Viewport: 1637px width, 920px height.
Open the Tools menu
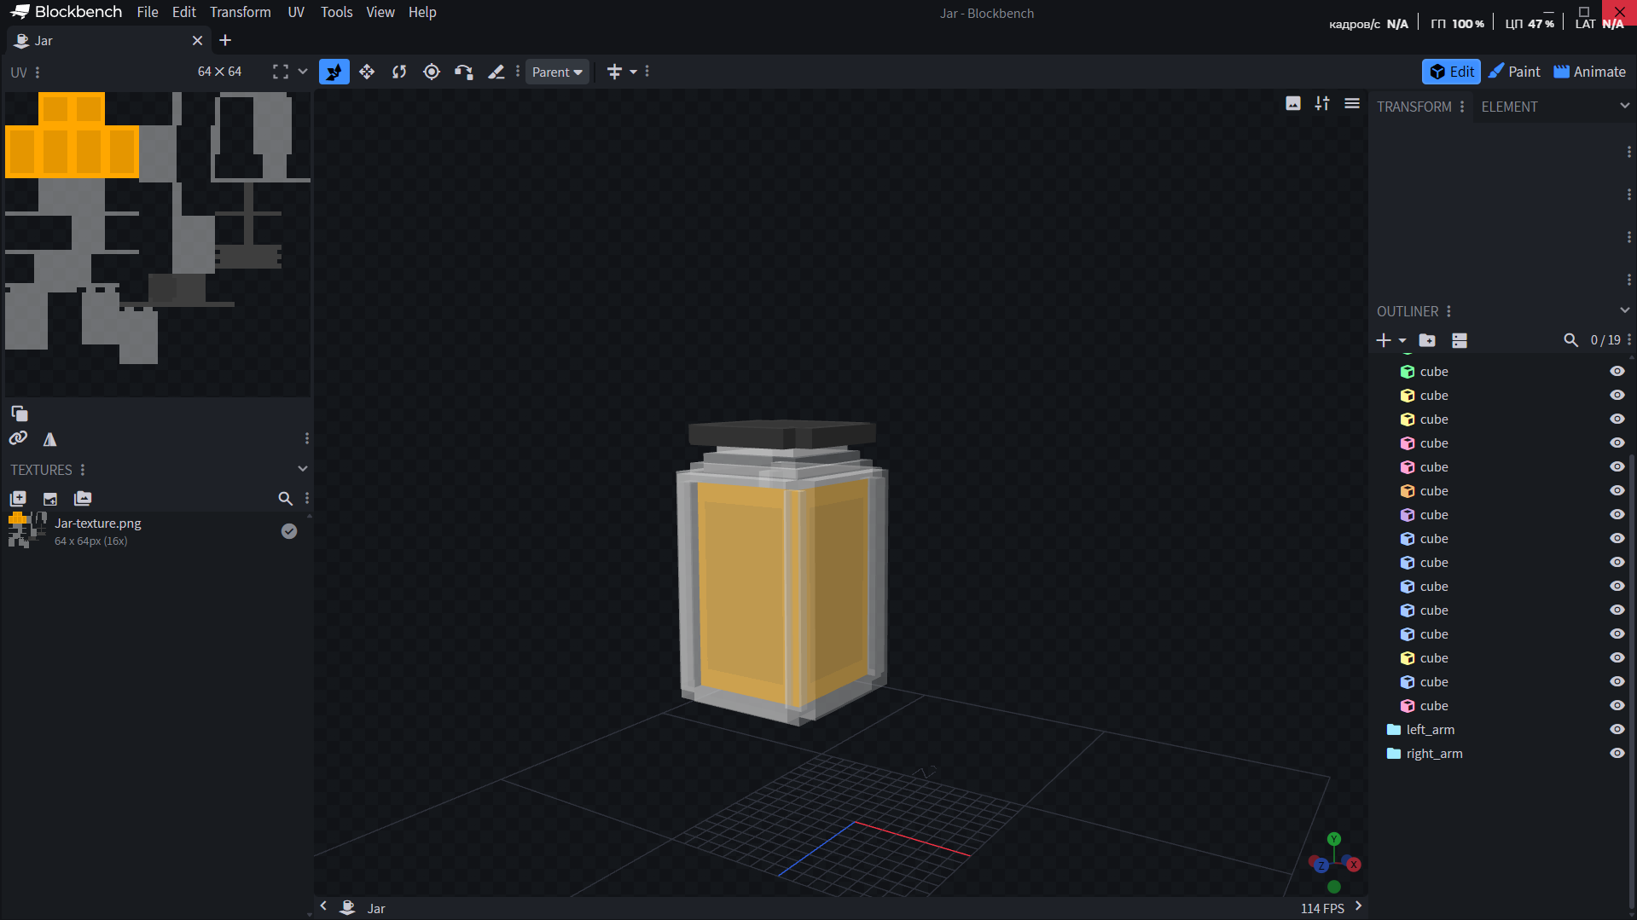pyautogui.click(x=336, y=12)
